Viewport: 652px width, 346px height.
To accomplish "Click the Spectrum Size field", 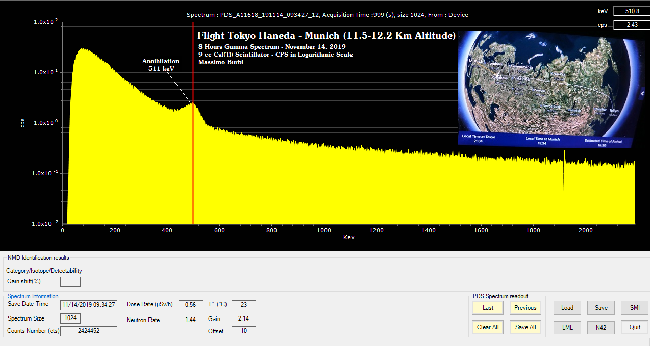I will tap(70, 318).
